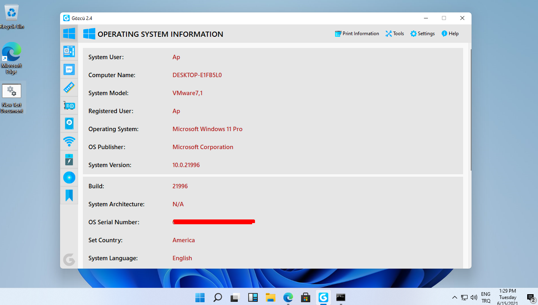Click the Microsoft Corporation publisher value
The image size is (538, 305).
[203, 147]
